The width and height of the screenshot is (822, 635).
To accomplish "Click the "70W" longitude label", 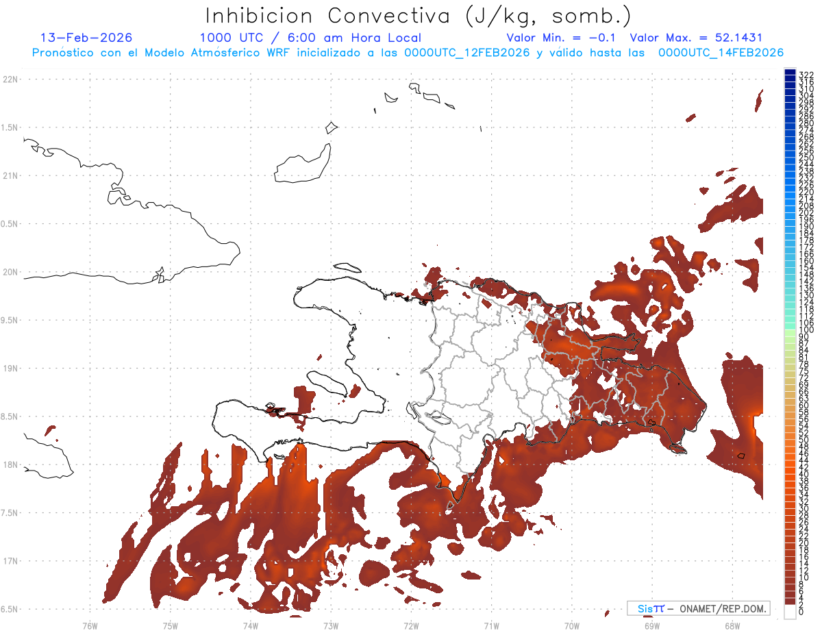I will click(571, 625).
